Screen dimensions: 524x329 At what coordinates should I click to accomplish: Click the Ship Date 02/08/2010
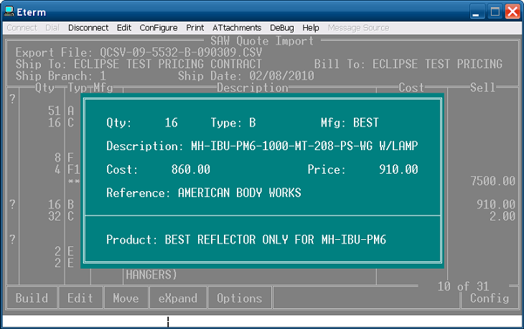coord(281,75)
